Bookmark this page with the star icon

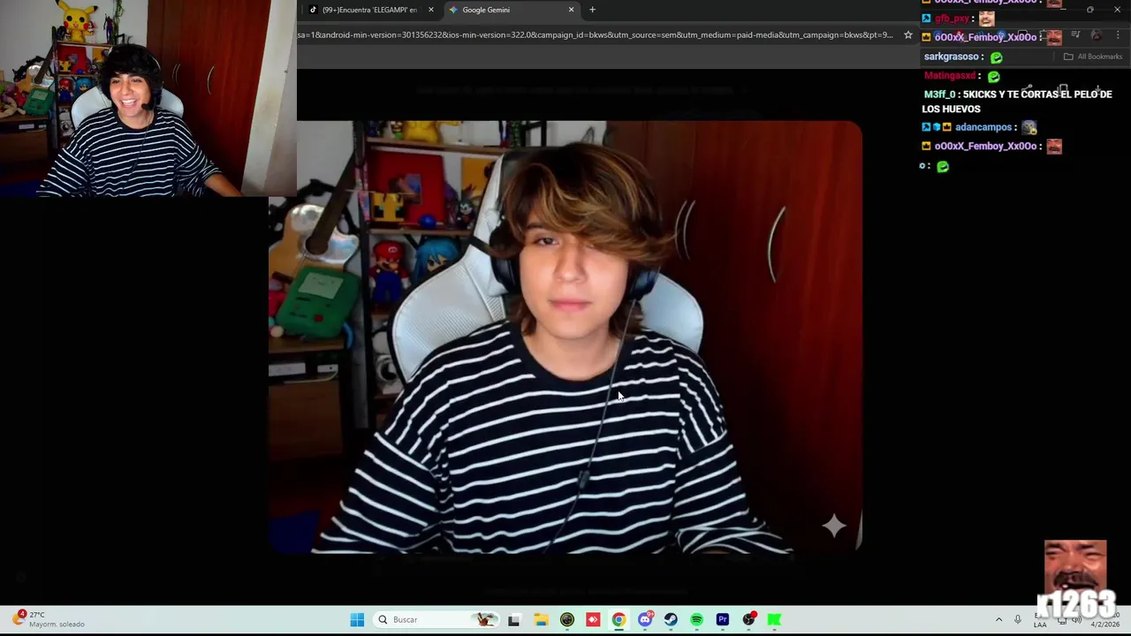(x=907, y=35)
